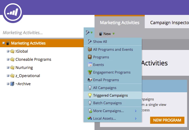Click the Batch Campaigns lightbulb icon
Viewport: 189px width, 130px height.
[90, 103]
